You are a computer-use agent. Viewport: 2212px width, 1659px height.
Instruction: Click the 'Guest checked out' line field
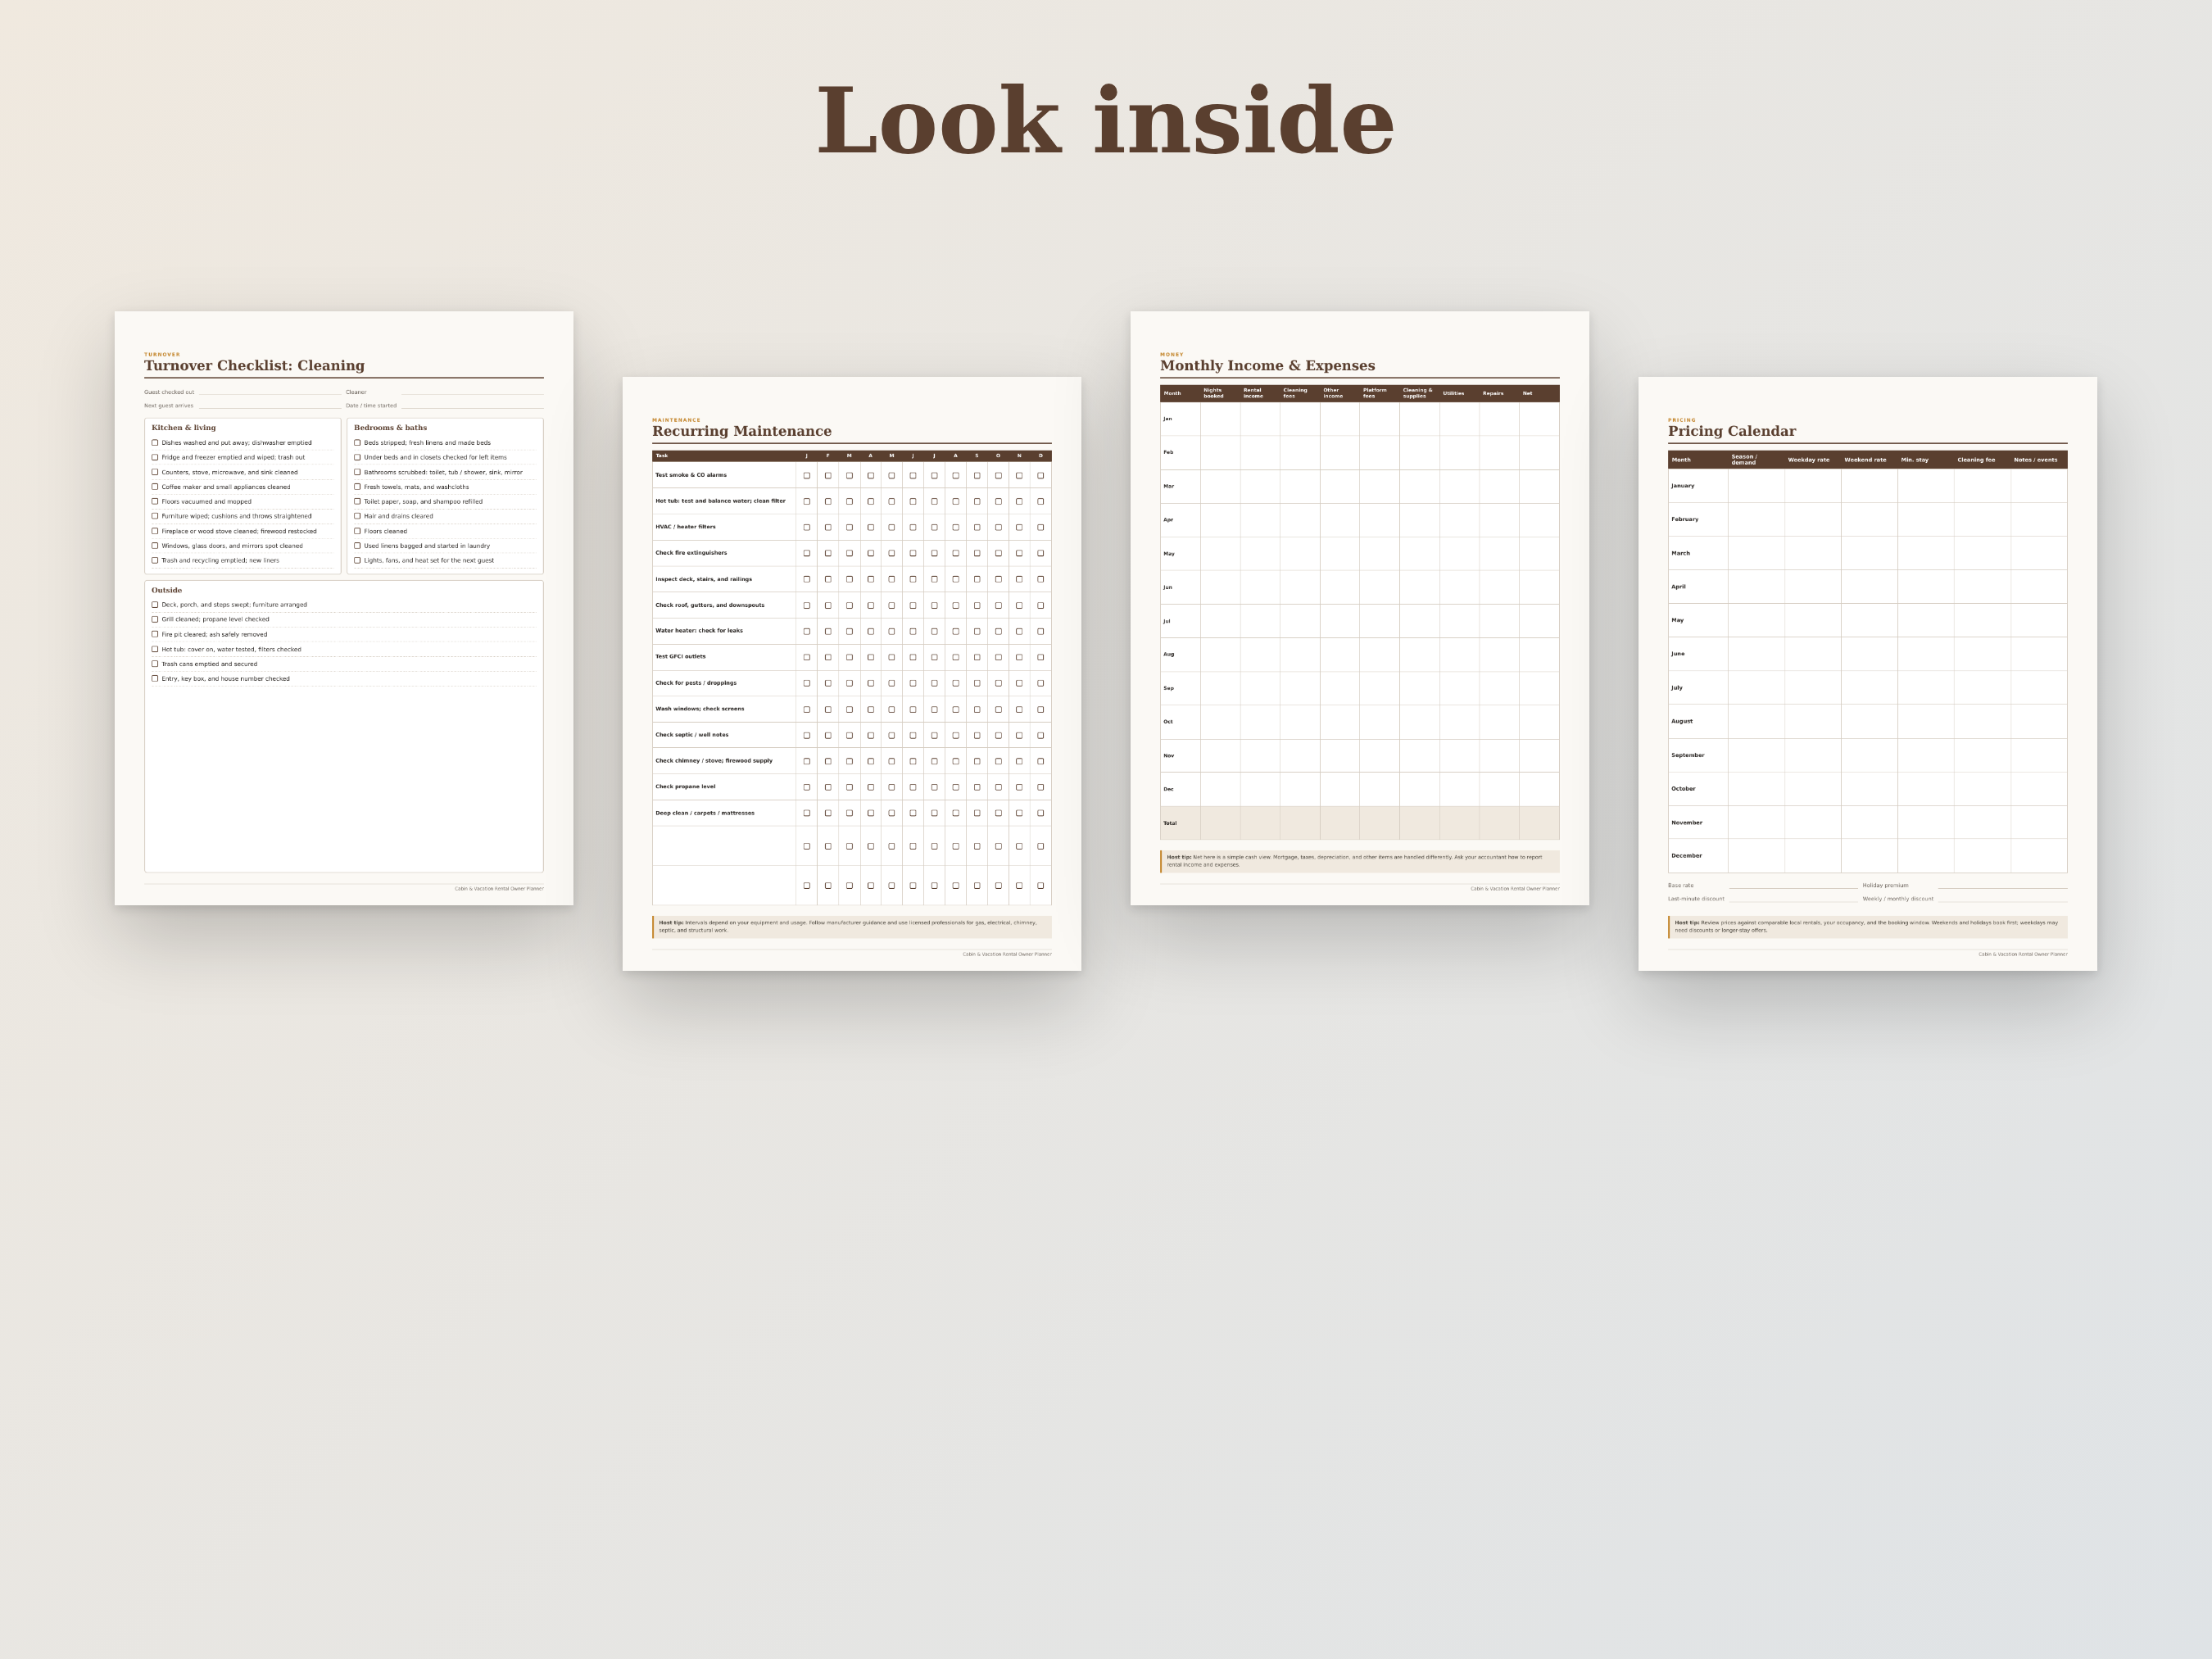click(270, 392)
